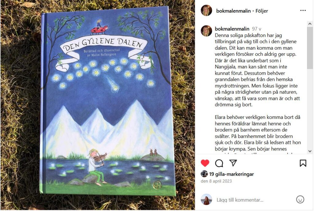Share the post via paper plane icon
The width and height of the screenshot is (314, 212).
(x=233, y=163)
